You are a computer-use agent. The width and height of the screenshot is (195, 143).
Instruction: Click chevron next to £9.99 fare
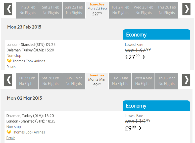[140, 128]
